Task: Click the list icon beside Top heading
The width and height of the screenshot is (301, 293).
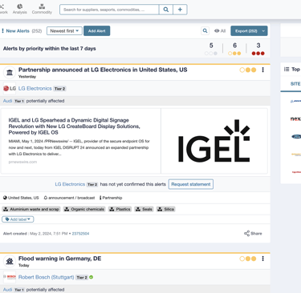Action: (x=287, y=70)
